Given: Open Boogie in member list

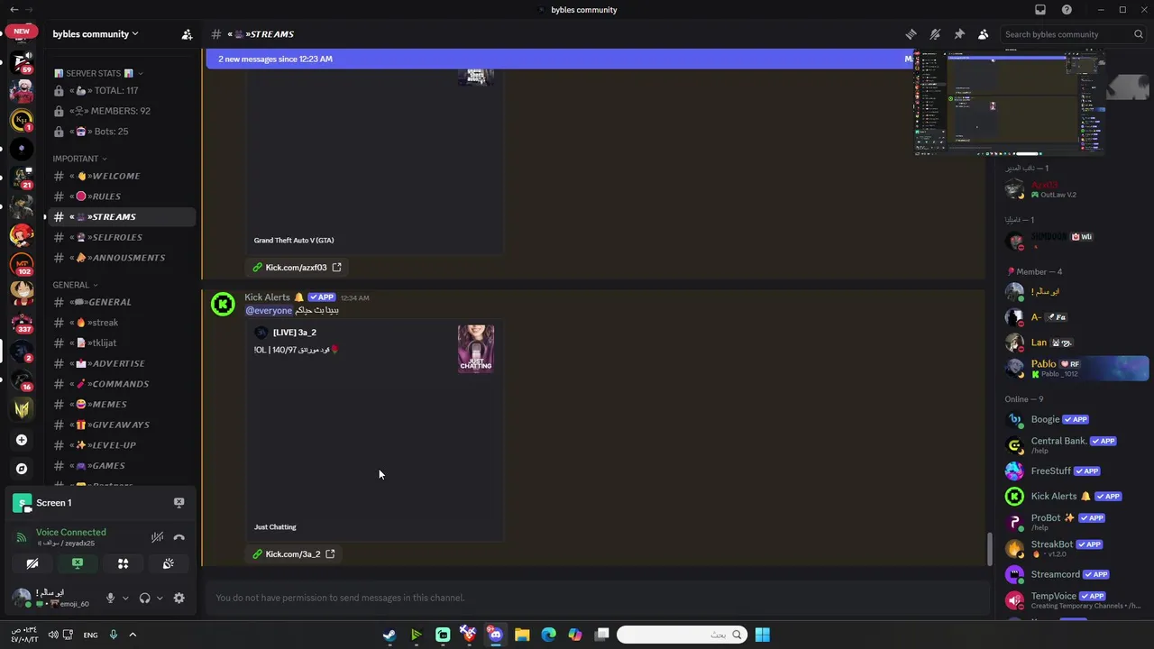Looking at the screenshot, I should click(1076, 419).
